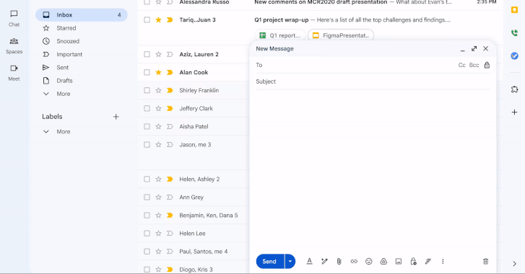Select the Aziz, Lauren 2 email checkbox
525x274 pixels.
(x=147, y=54)
